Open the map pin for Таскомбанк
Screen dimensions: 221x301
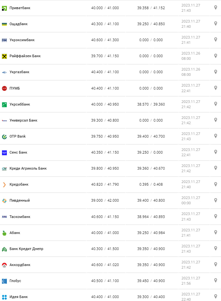(x=215, y=216)
